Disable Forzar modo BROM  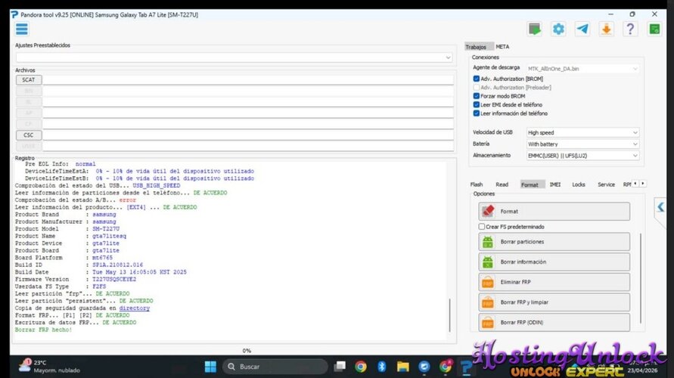click(x=477, y=96)
